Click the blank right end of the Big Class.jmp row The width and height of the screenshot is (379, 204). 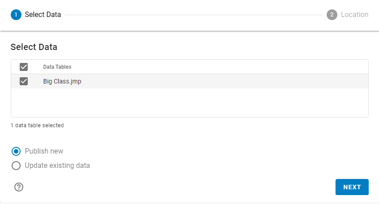(313, 81)
